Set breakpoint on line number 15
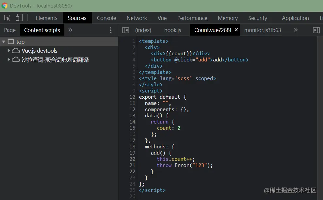Screen dimensions: 323x200 pyautogui.click(x=132, y=128)
